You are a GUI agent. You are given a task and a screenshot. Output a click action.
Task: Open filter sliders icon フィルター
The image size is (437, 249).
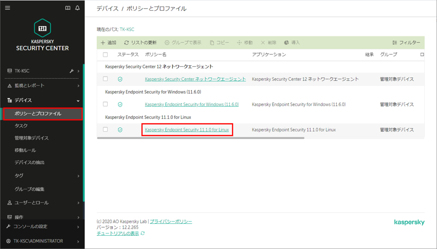395,43
